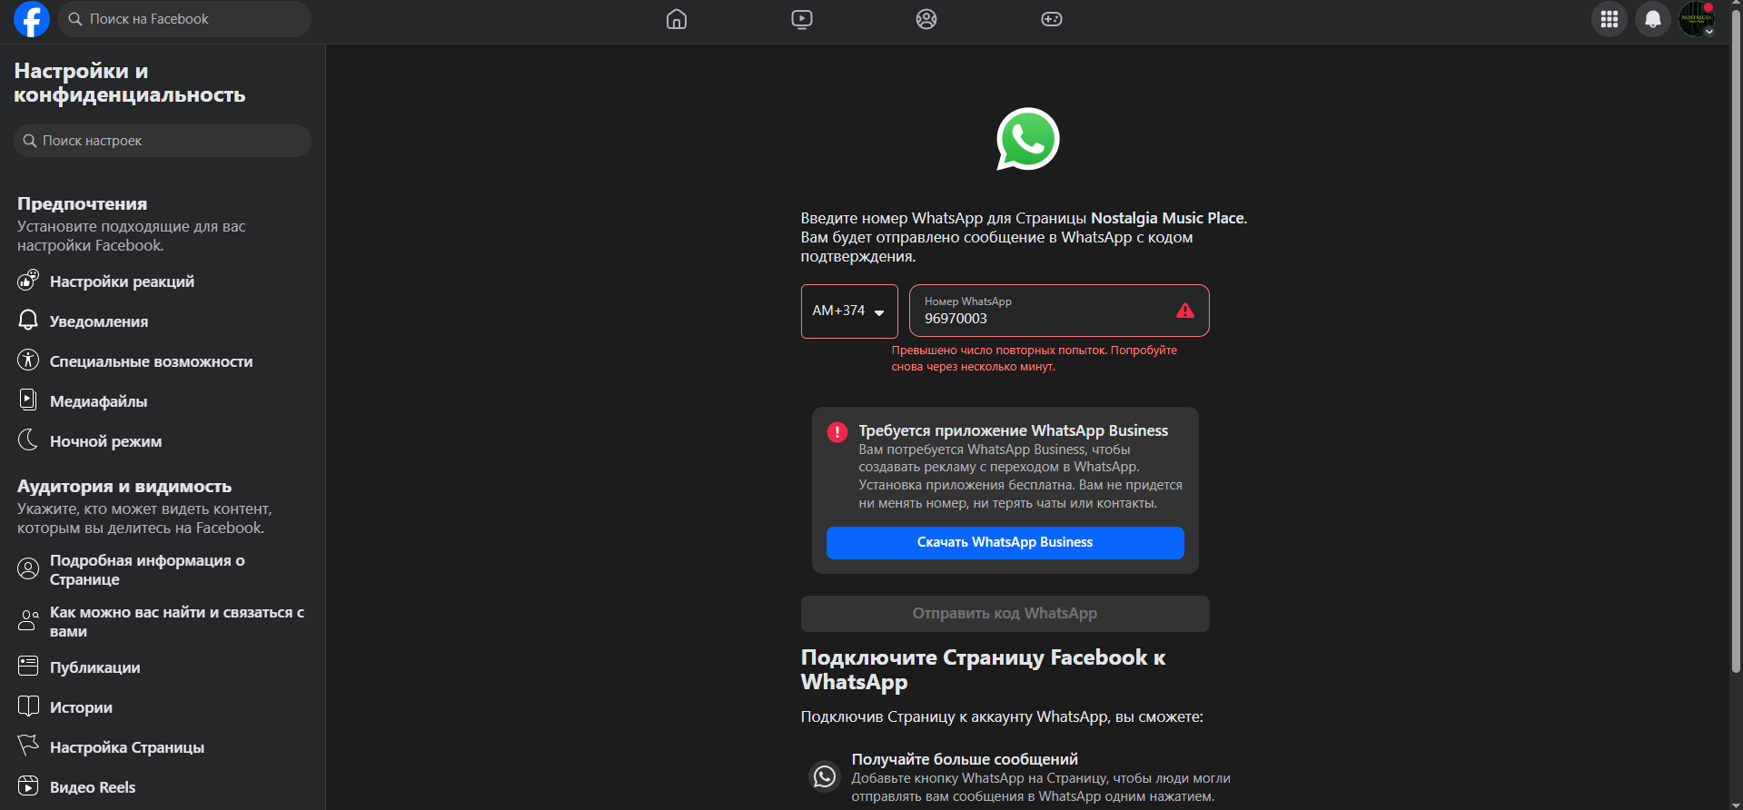Click the Подключите Страницу Facebook к WhatsApp heading
1743x810 pixels.
[983, 670]
